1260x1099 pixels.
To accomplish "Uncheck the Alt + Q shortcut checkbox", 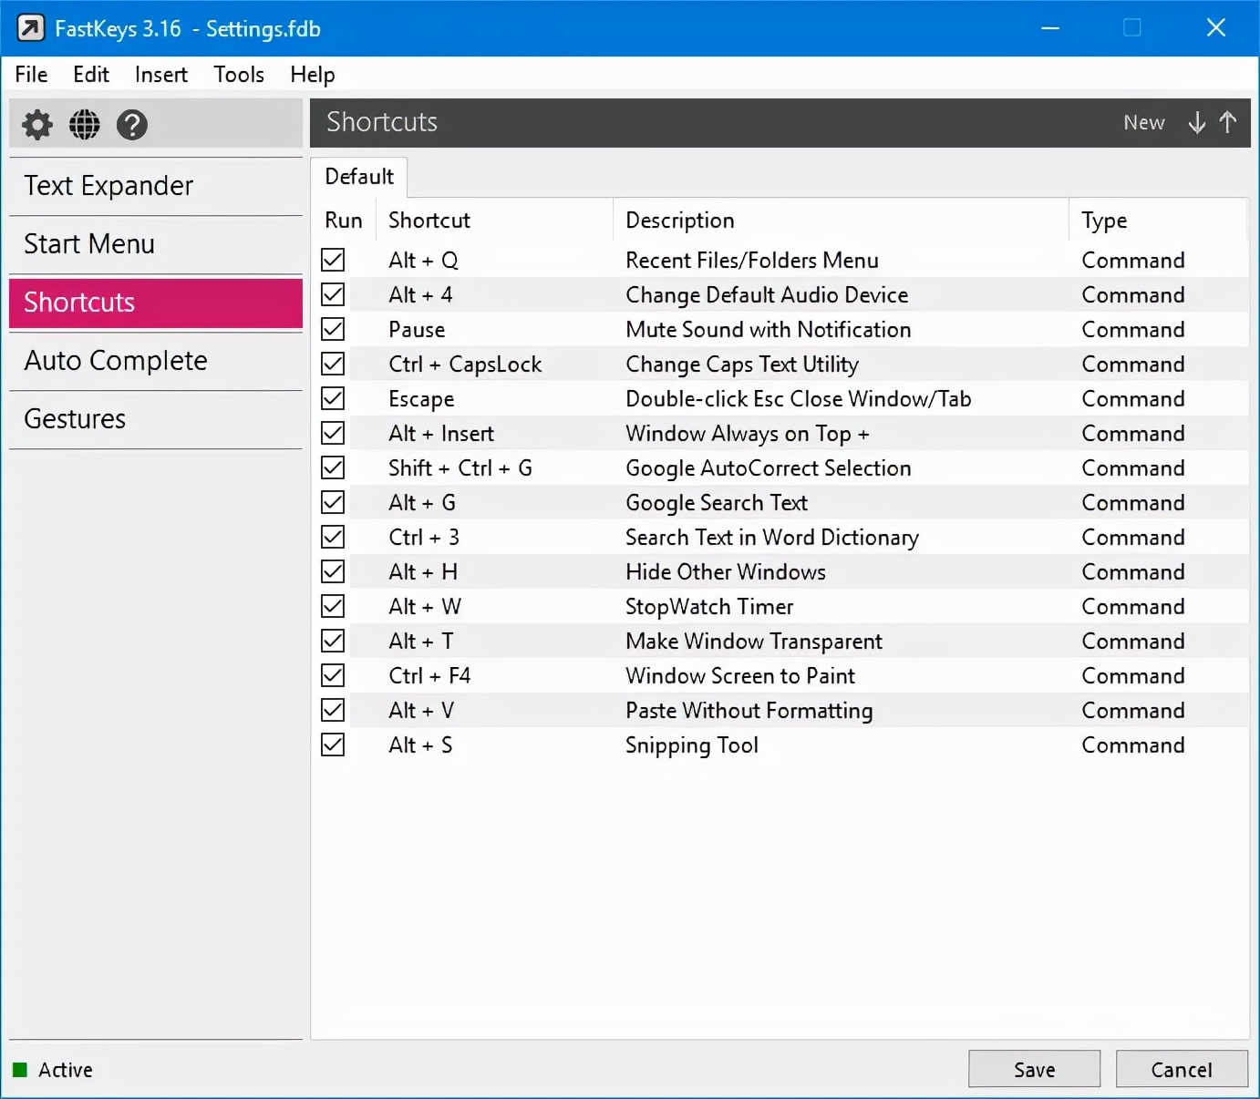I will [333, 261].
